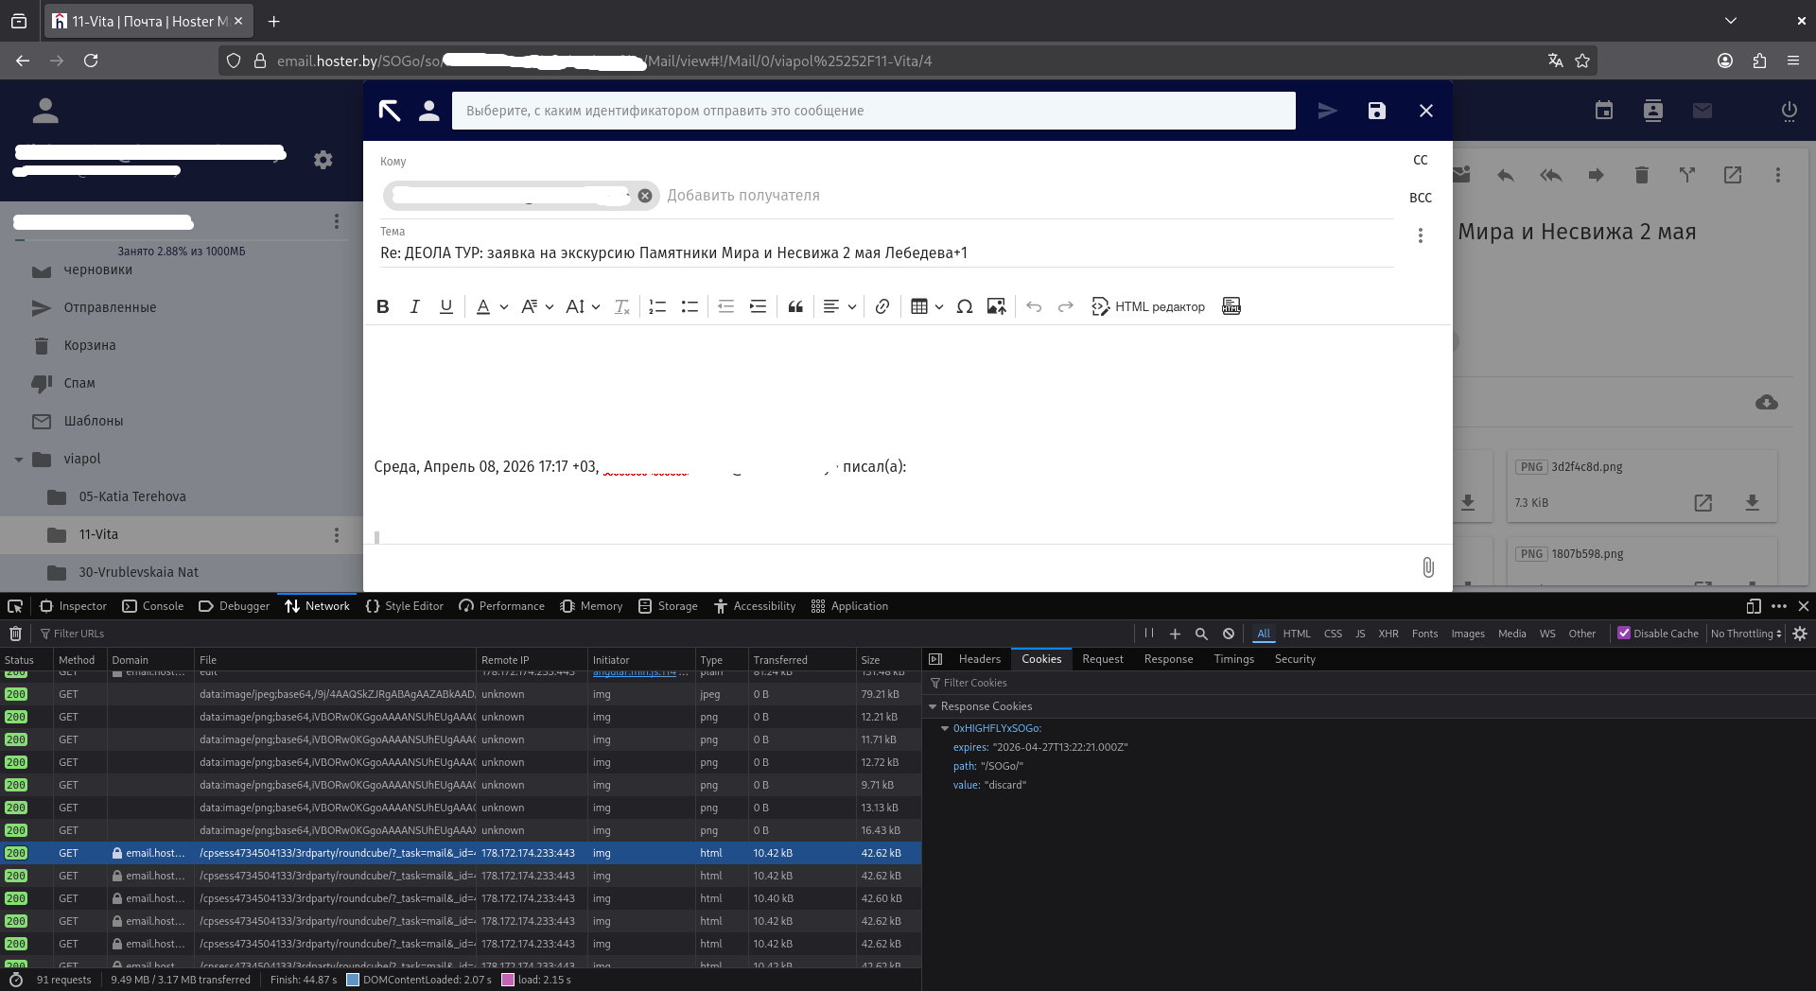Click the HTML редактор button

pos(1148,306)
